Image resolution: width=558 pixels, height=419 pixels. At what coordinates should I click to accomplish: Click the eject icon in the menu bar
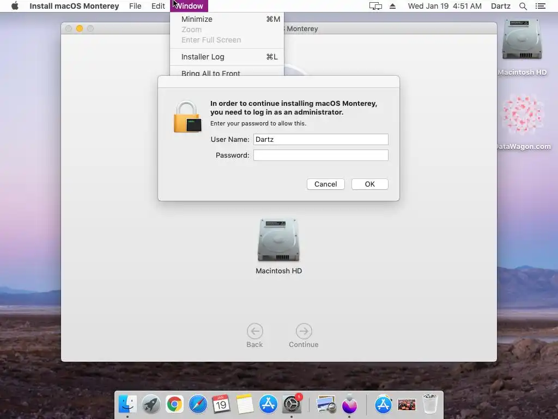tap(392, 6)
